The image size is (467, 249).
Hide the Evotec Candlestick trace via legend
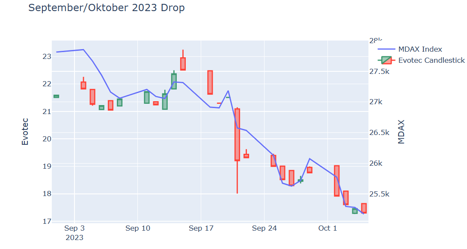[431, 60]
